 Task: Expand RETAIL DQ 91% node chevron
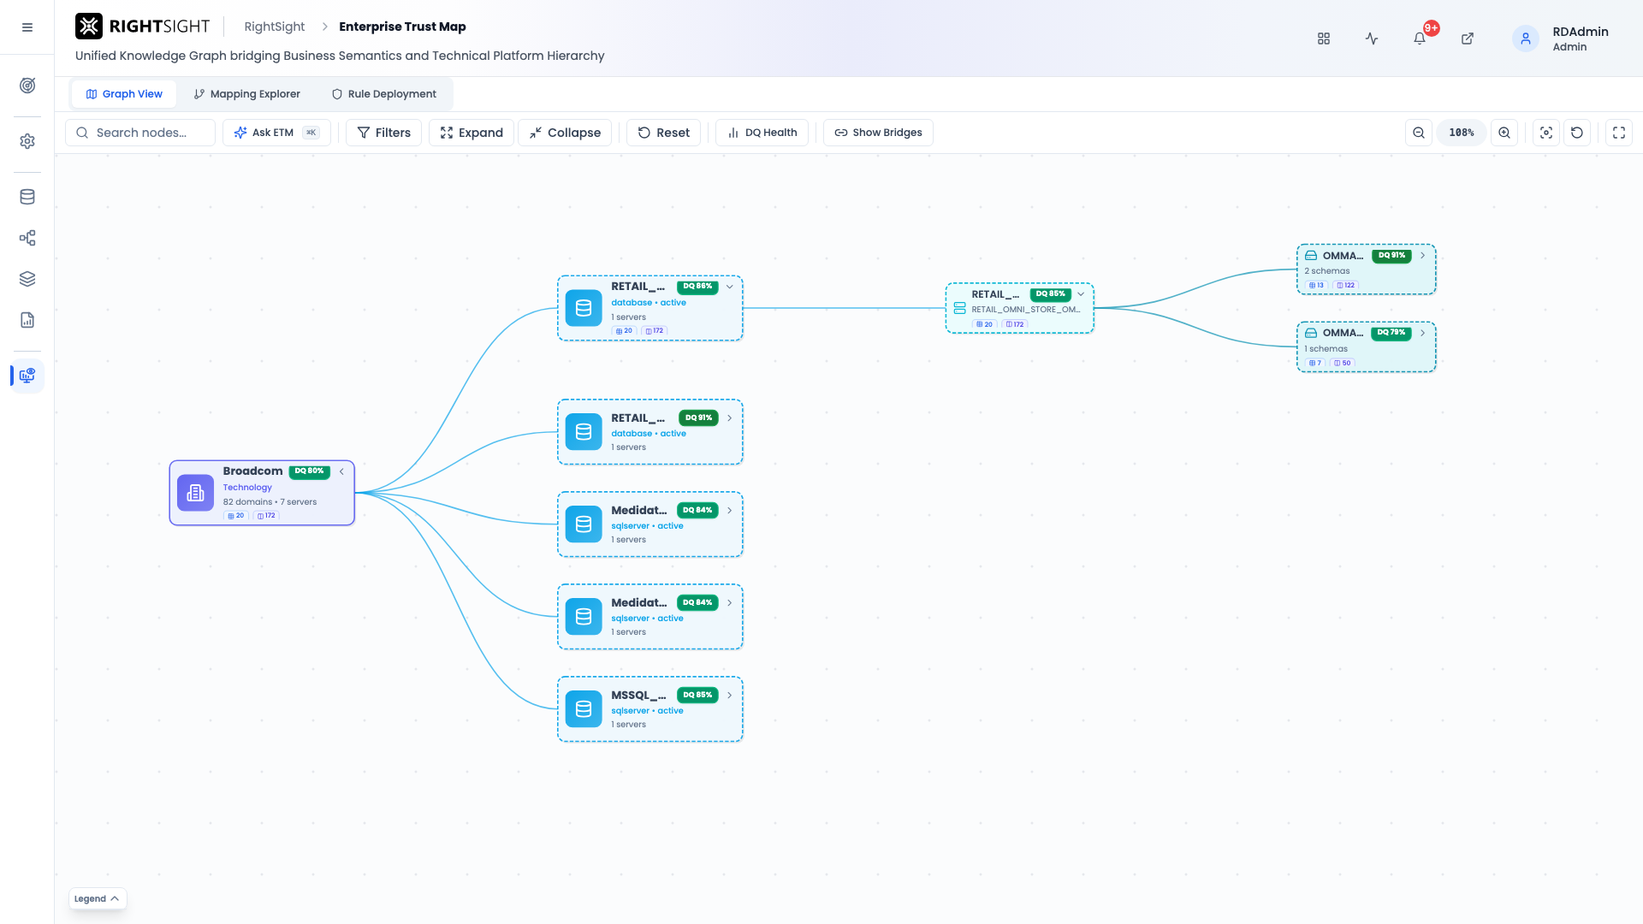pos(730,418)
